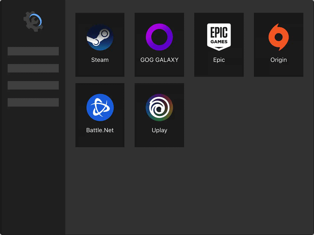Click the "Uplay" text label
Screen dimensions: 314x235
pos(159,130)
